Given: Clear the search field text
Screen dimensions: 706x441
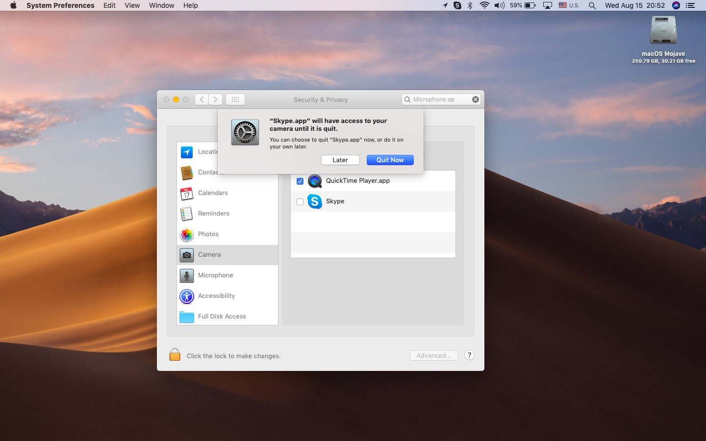Looking at the screenshot, I should point(476,99).
